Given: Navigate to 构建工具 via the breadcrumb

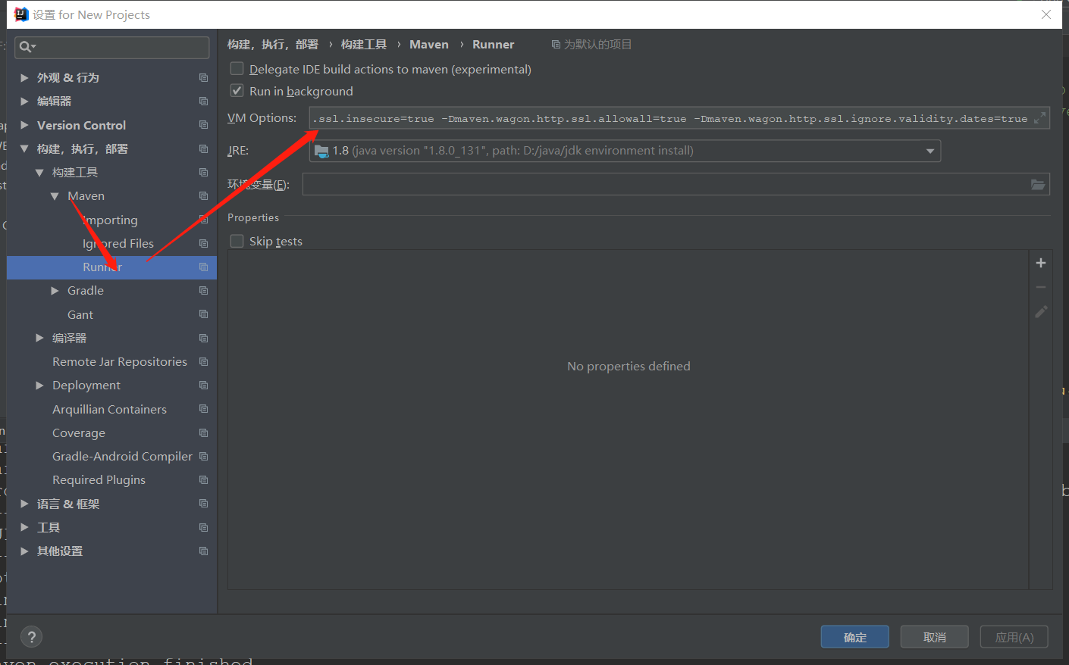Looking at the screenshot, I should pos(364,44).
